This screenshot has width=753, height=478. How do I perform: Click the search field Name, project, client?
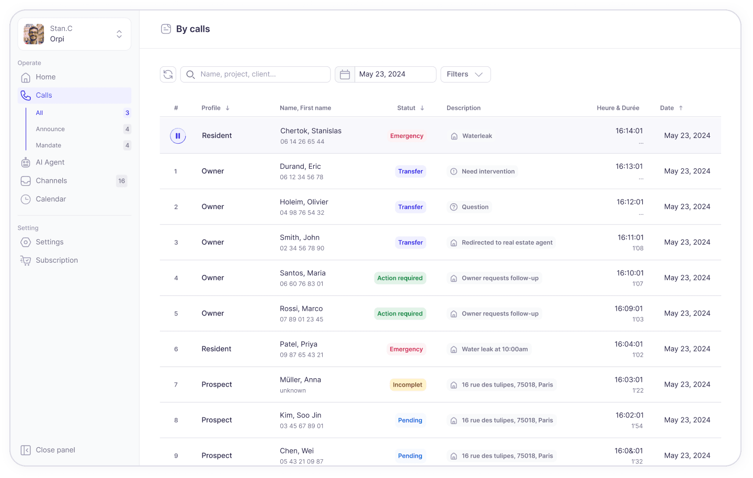click(255, 74)
